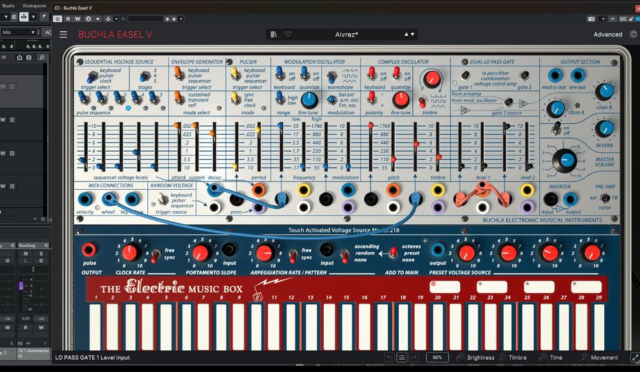Viewport: 640px width, 372px height.
Task: Click the QC quick controls button
Action: (x=623, y=19)
